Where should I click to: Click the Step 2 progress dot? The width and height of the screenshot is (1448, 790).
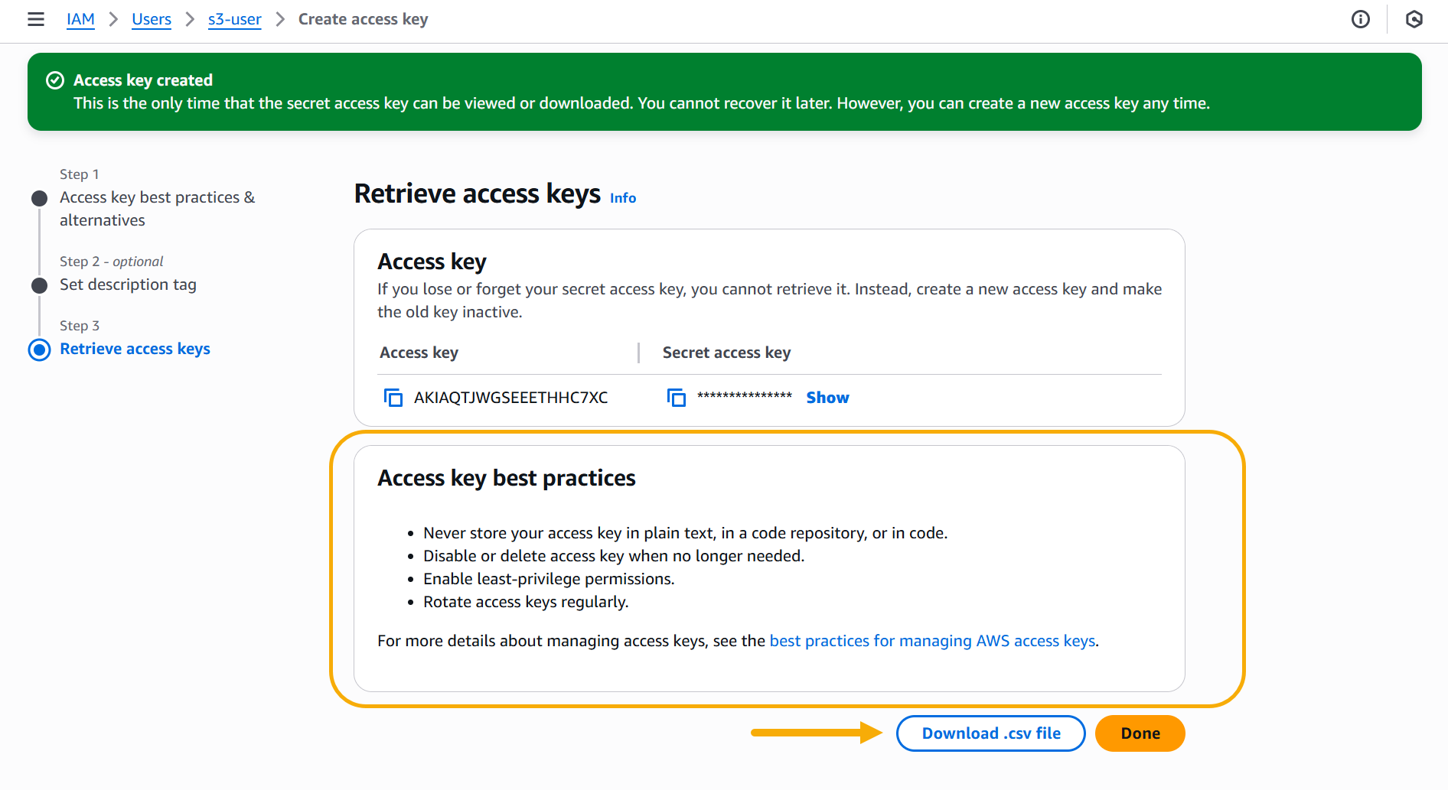pos(40,285)
